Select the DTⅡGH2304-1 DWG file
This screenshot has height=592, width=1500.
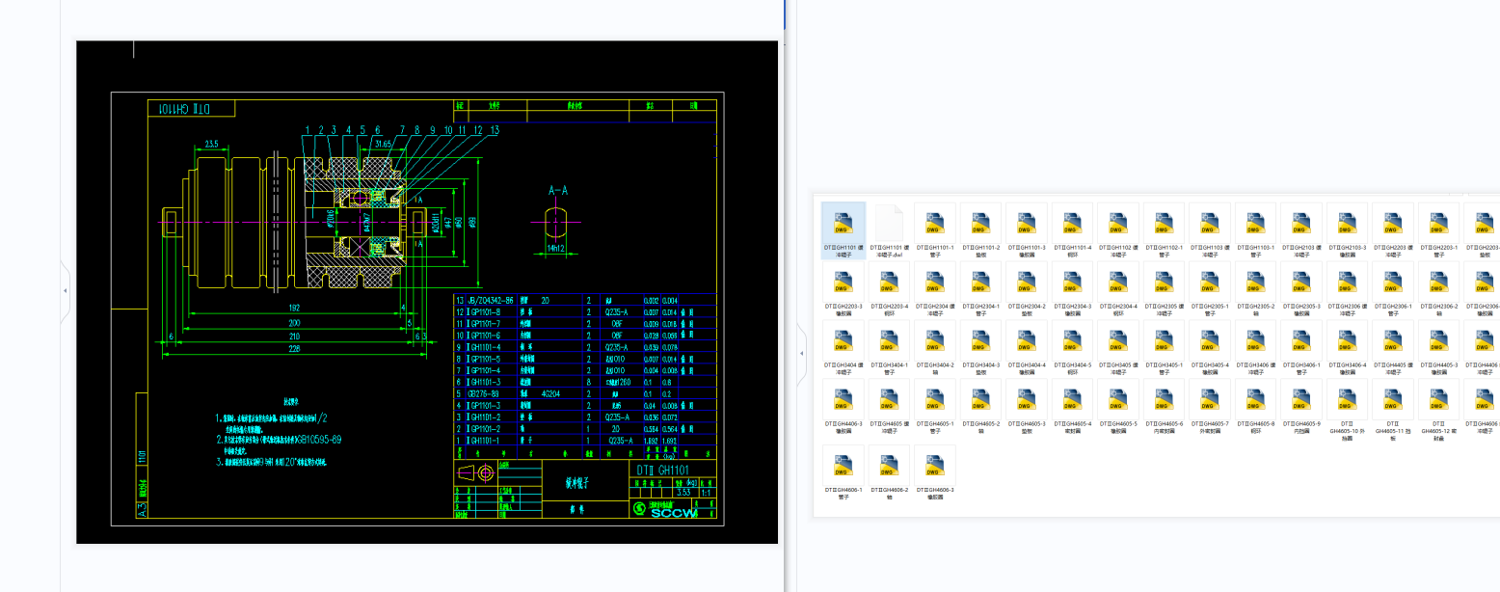point(981,289)
